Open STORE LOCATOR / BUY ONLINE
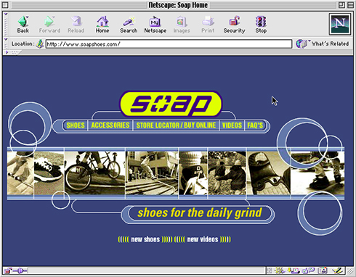This screenshot has height=277, width=356. pos(176,125)
